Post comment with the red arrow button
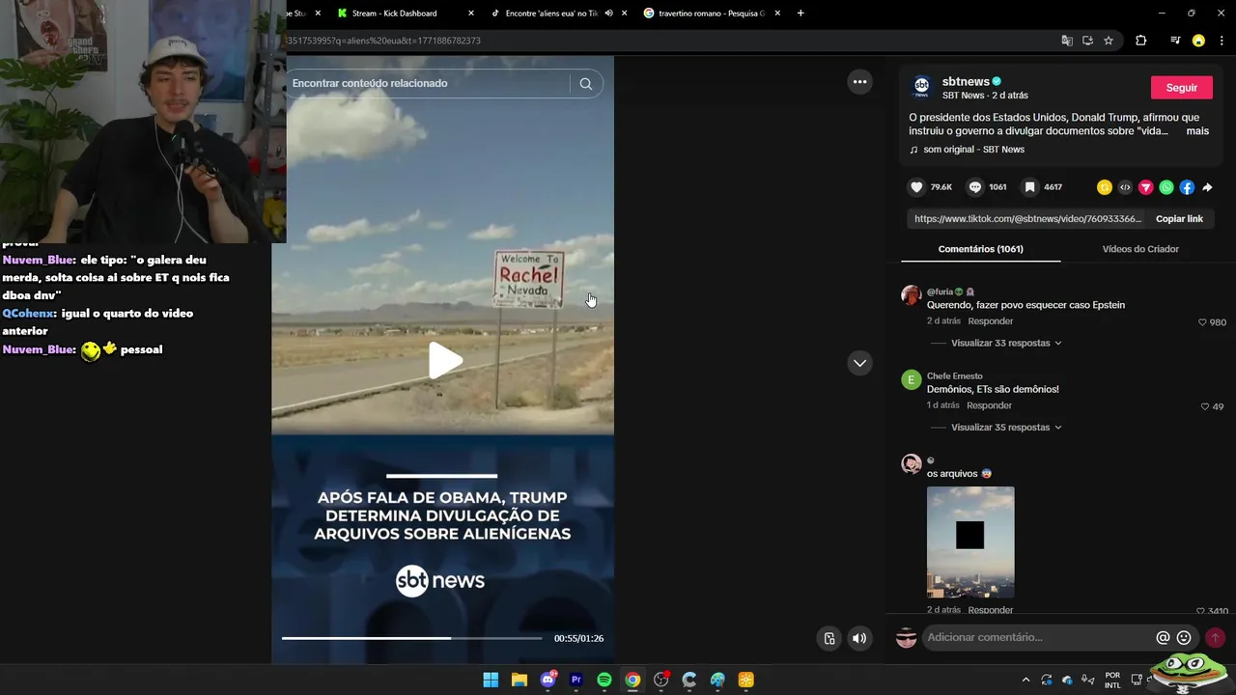The image size is (1236, 695). tap(1215, 637)
